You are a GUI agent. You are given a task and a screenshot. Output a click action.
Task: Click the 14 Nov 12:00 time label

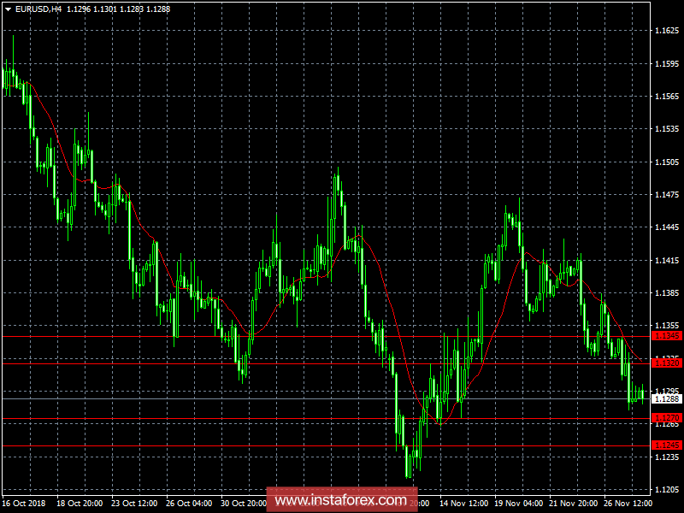(463, 503)
